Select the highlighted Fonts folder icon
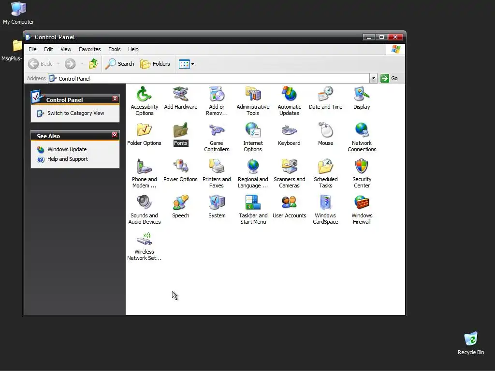 [181, 130]
